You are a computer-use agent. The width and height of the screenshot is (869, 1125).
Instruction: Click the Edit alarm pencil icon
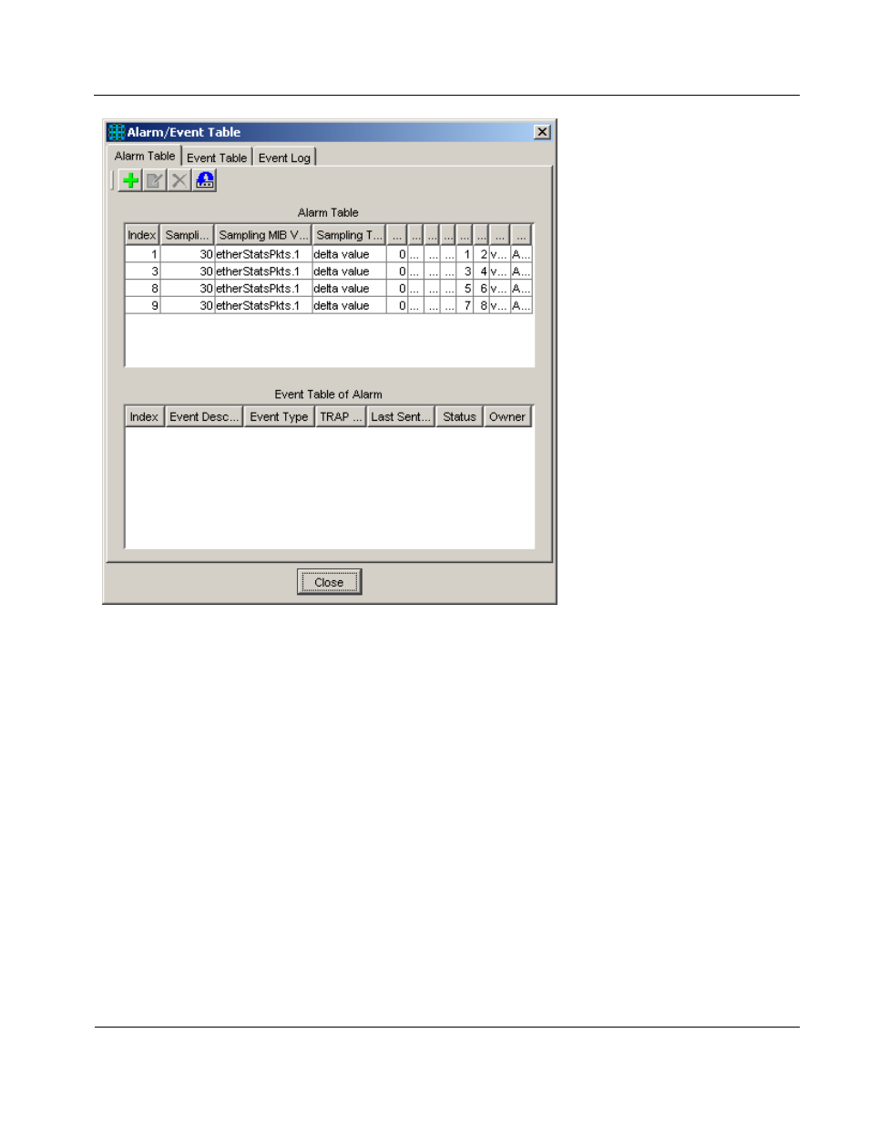[x=155, y=180]
